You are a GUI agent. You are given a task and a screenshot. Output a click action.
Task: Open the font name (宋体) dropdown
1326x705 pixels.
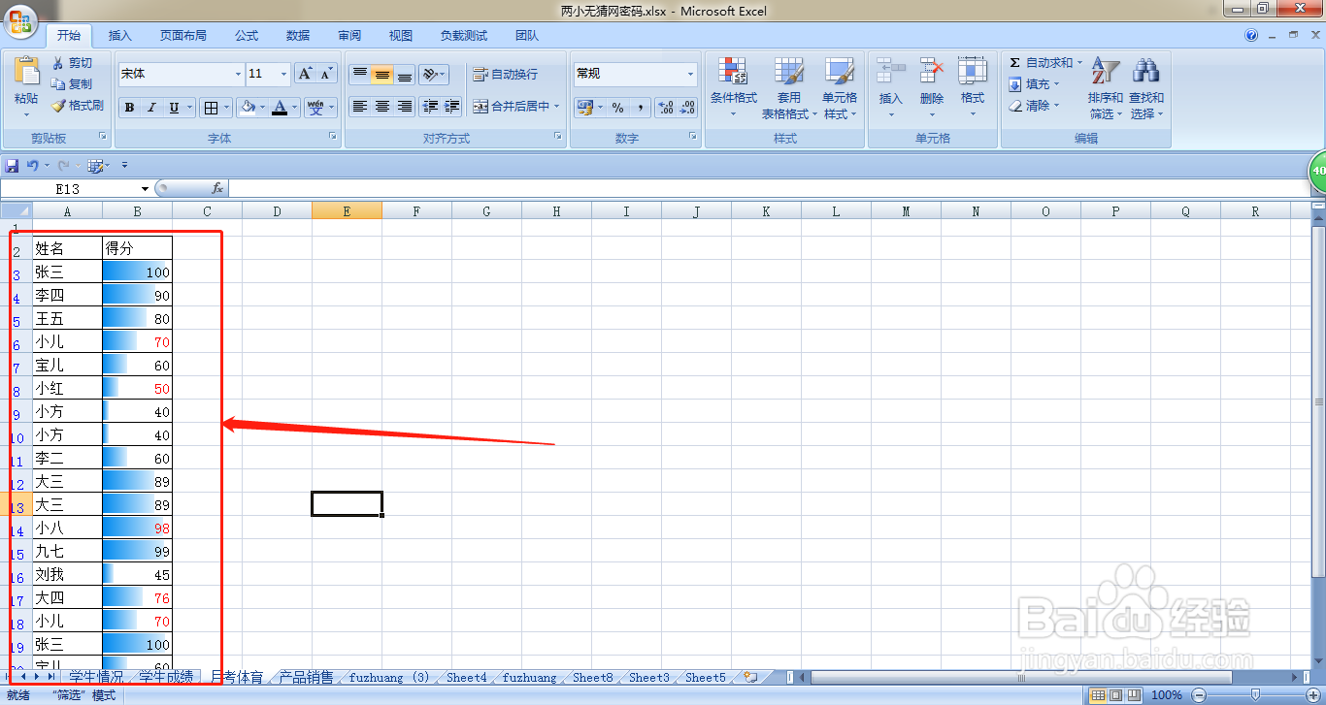tap(238, 74)
